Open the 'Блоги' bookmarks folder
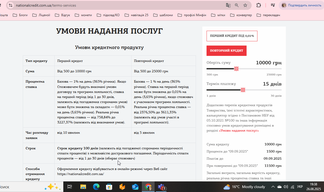This screenshot has width=324, height=192. coord(20,15)
